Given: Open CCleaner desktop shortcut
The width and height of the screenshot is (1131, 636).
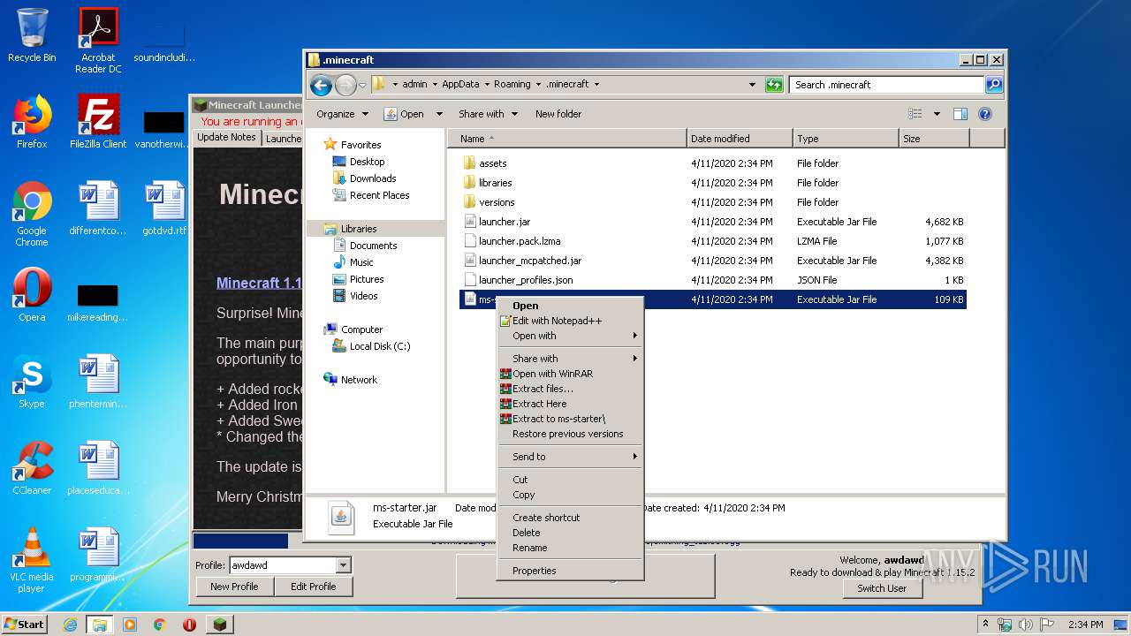Looking at the screenshot, I should click(x=32, y=468).
